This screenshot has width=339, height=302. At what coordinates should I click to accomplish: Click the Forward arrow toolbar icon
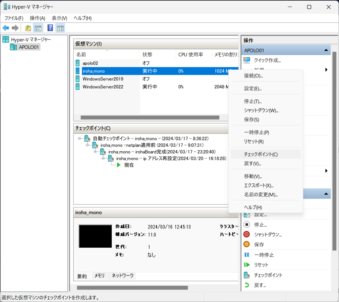[x=15, y=28]
